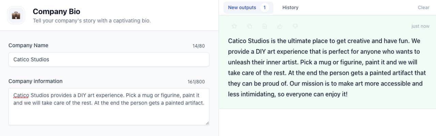Click the briefcase Company Bio icon
This screenshot has width=436, height=136.
click(16, 16)
